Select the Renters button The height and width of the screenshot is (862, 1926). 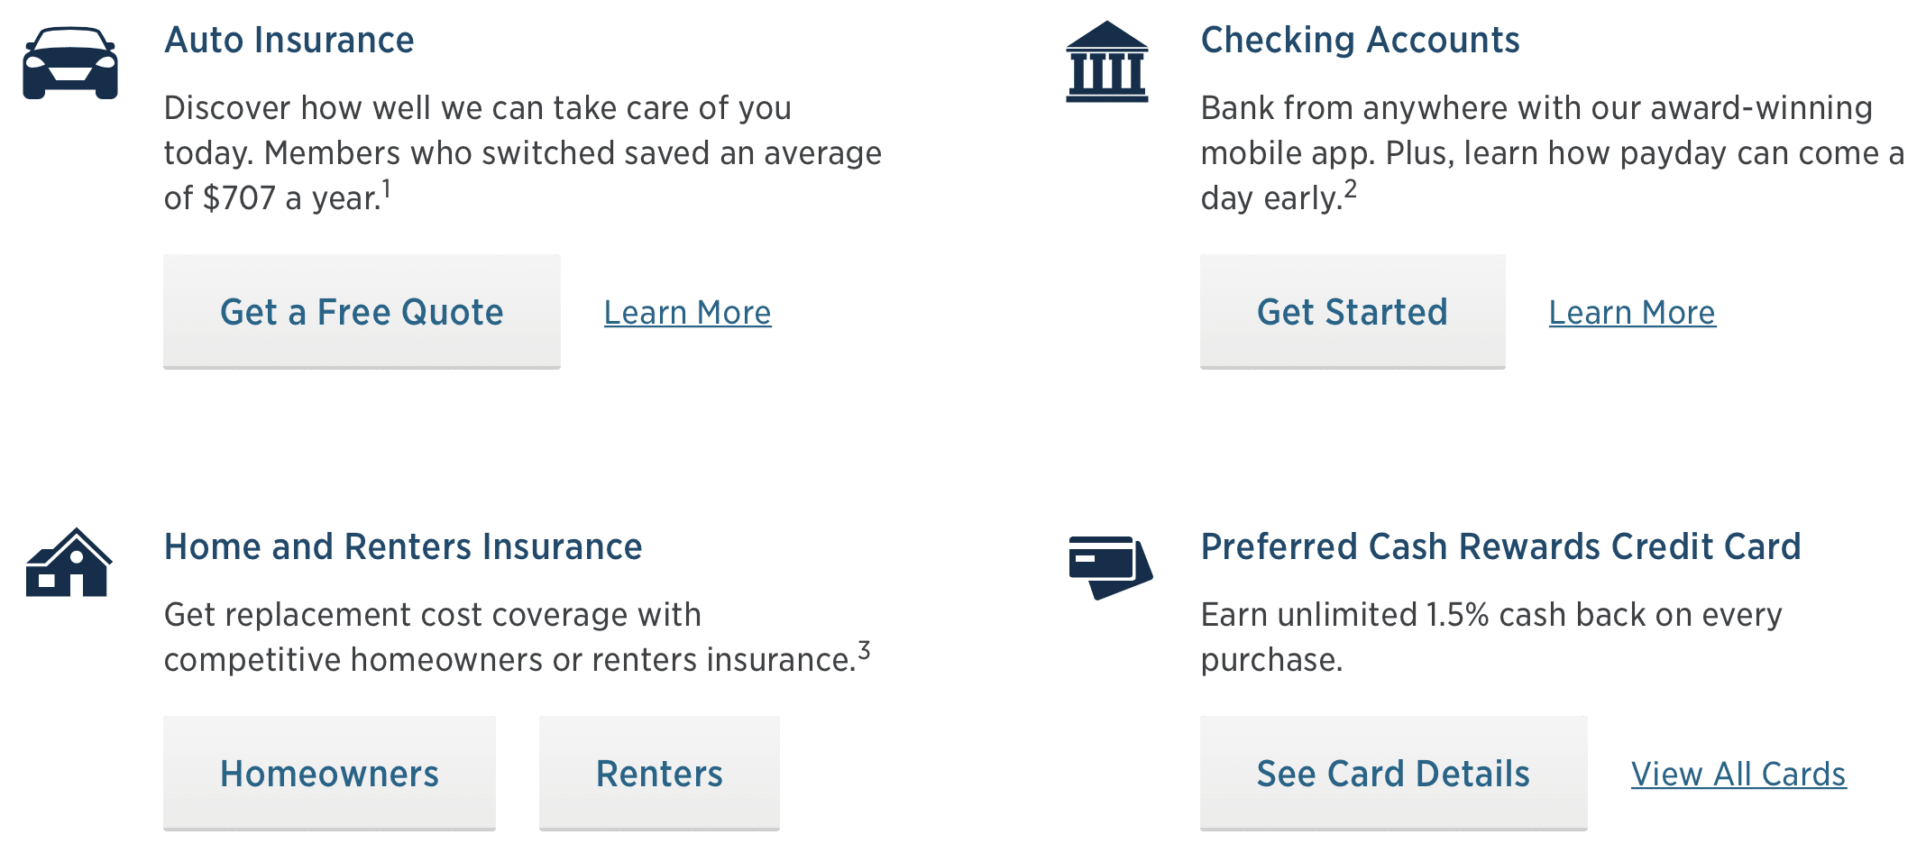pyautogui.click(x=659, y=773)
